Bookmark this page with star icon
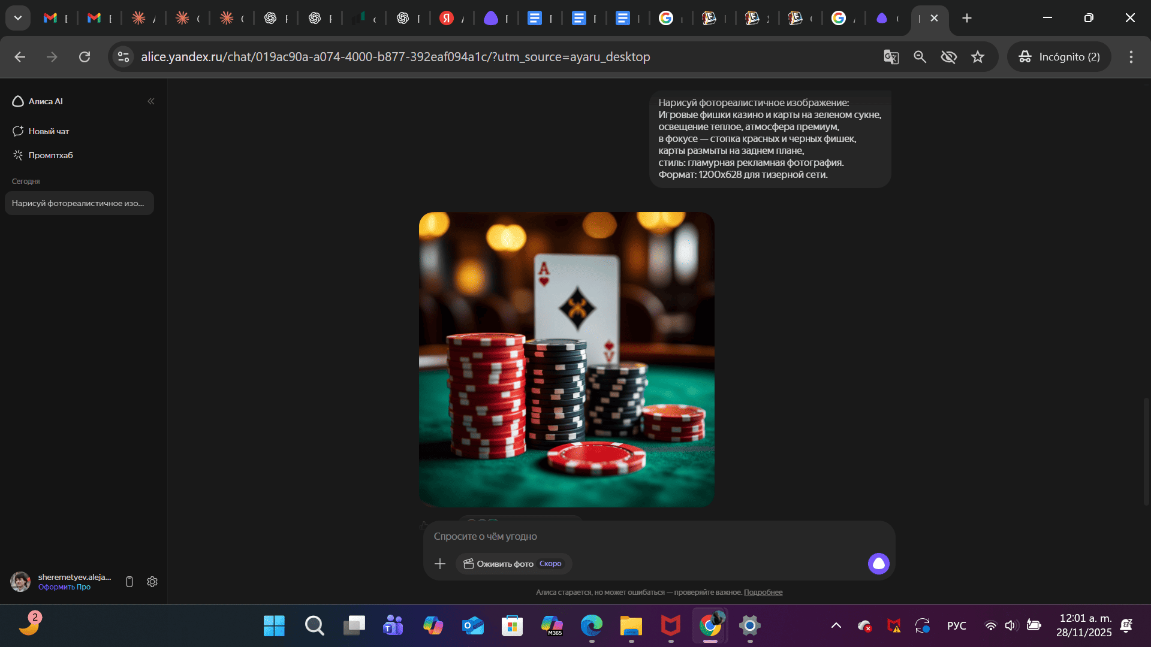This screenshot has width=1151, height=647. 978,57
